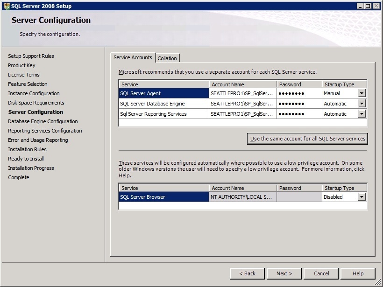Click password field for SQL Server Database Engine
The width and height of the screenshot is (383, 287).
(299, 104)
